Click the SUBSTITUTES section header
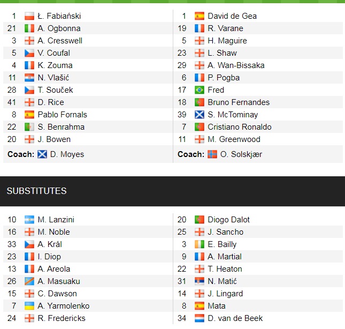The height and width of the screenshot is (329, 345). (36, 191)
